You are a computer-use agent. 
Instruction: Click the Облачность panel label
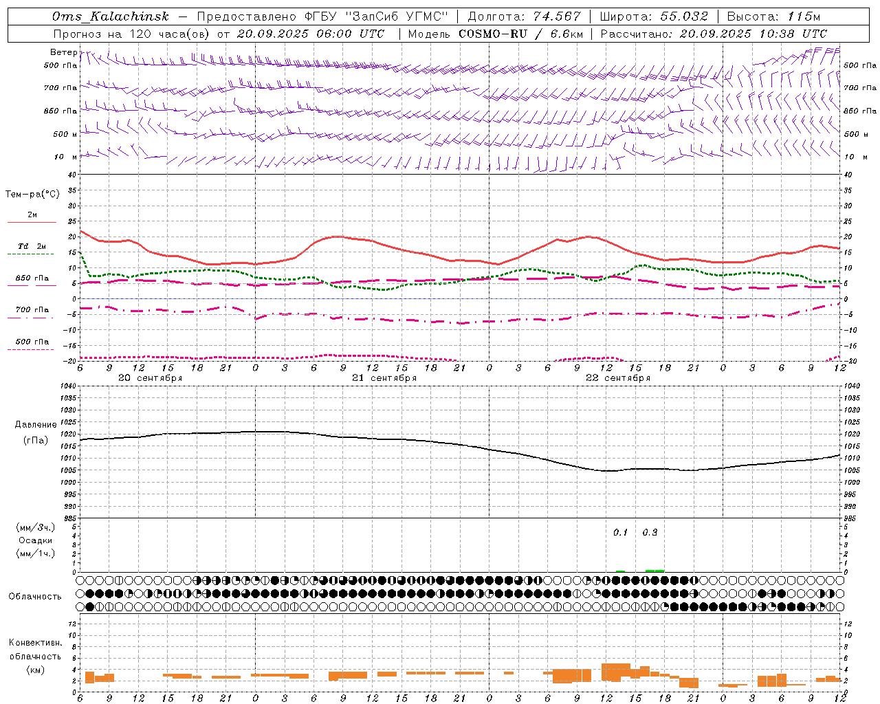click(x=35, y=596)
